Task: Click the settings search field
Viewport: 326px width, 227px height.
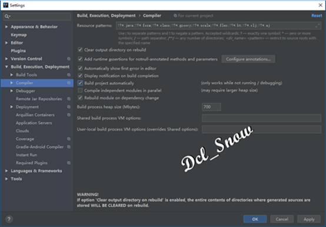Action: coord(37,16)
